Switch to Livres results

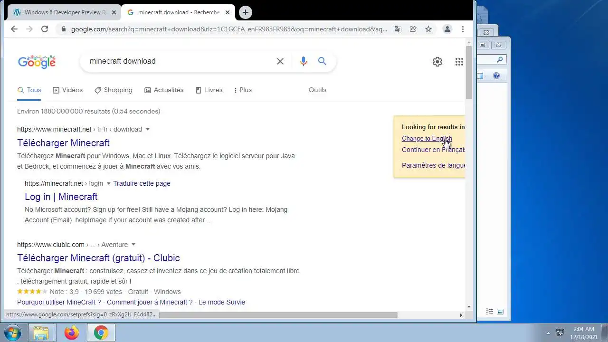click(209, 90)
